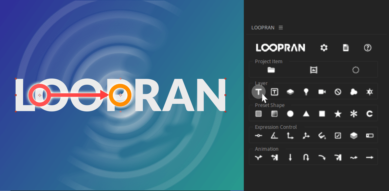Open the help documentation
The image size is (389, 191).
pos(367,48)
